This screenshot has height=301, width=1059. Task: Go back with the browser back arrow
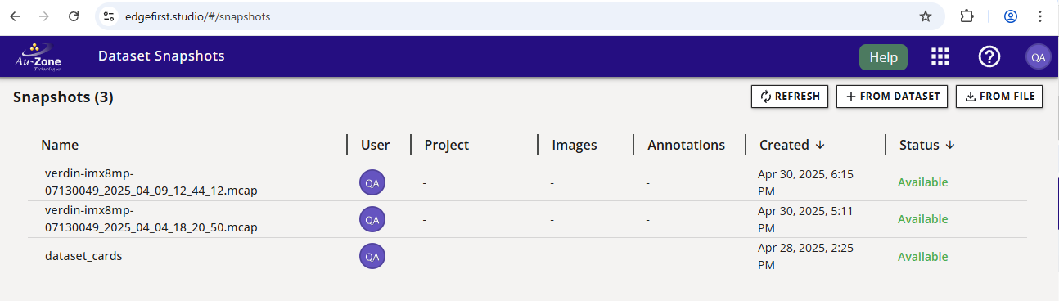(15, 16)
